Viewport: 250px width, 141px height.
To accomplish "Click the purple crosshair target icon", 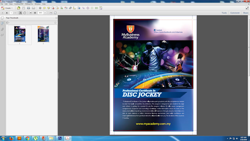I will pos(88,8).
